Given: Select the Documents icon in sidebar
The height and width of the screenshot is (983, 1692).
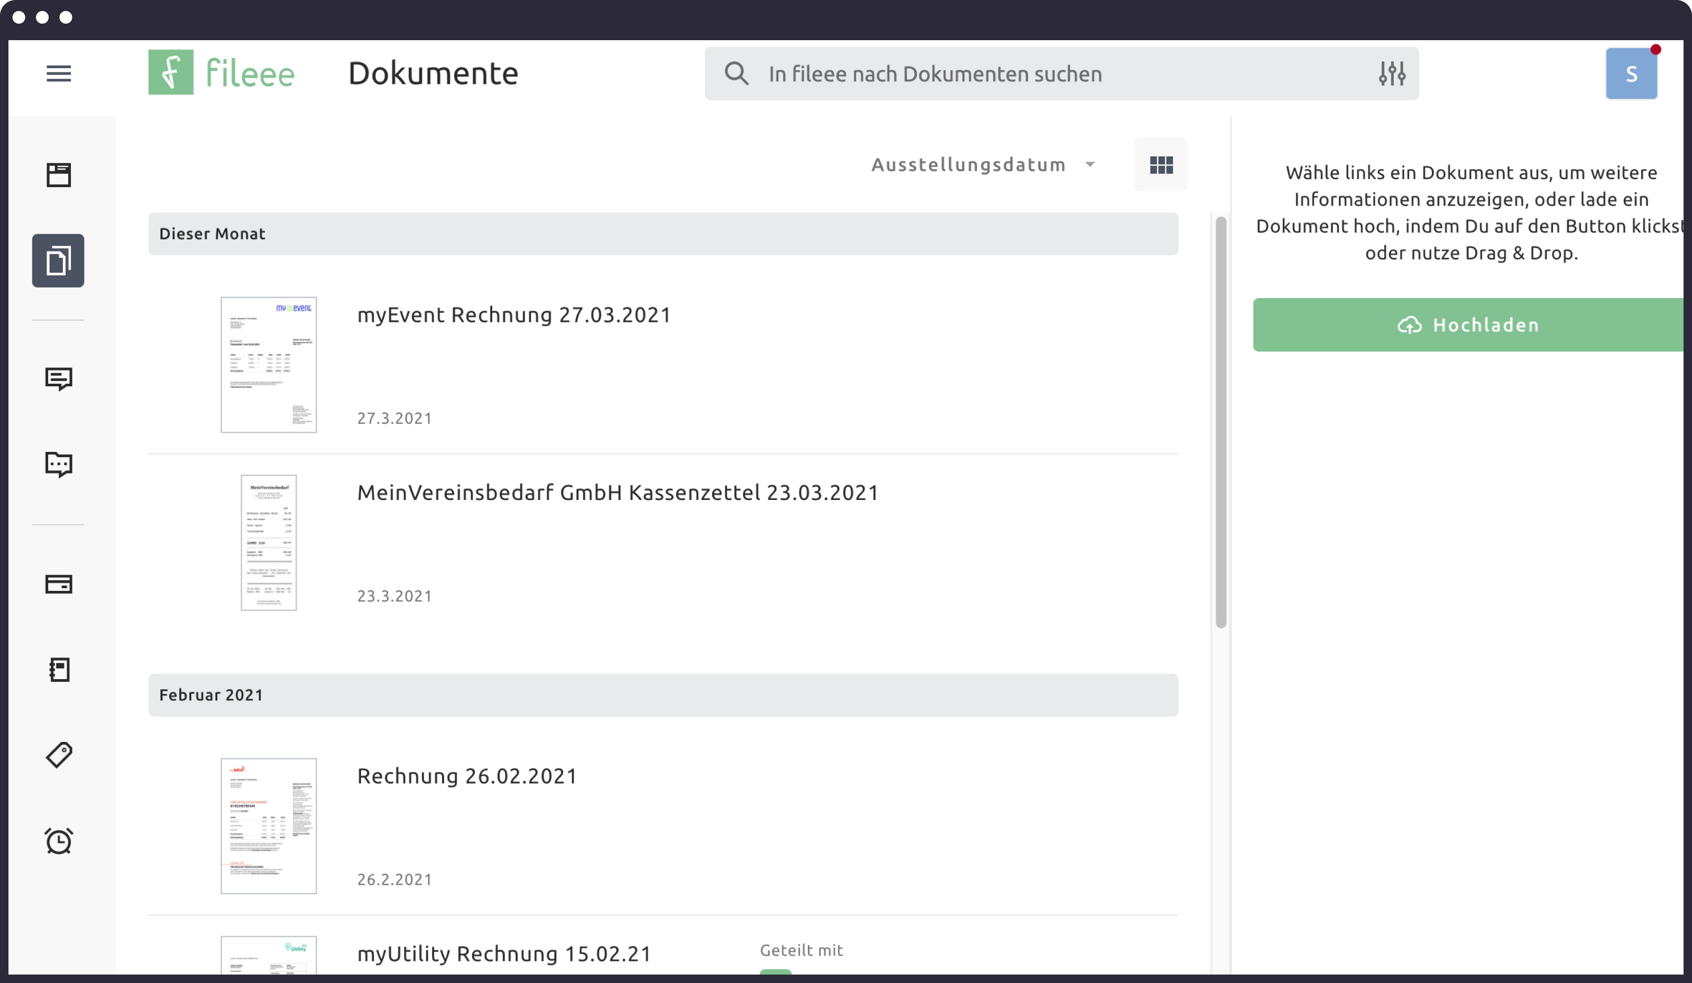Looking at the screenshot, I should pos(58,261).
